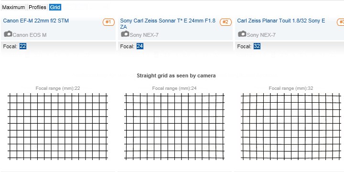
Task: Click the 24mm distortion grid image
Action: (x=174, y=126)
